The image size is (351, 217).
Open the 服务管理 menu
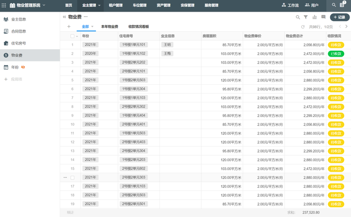point(211,5)
